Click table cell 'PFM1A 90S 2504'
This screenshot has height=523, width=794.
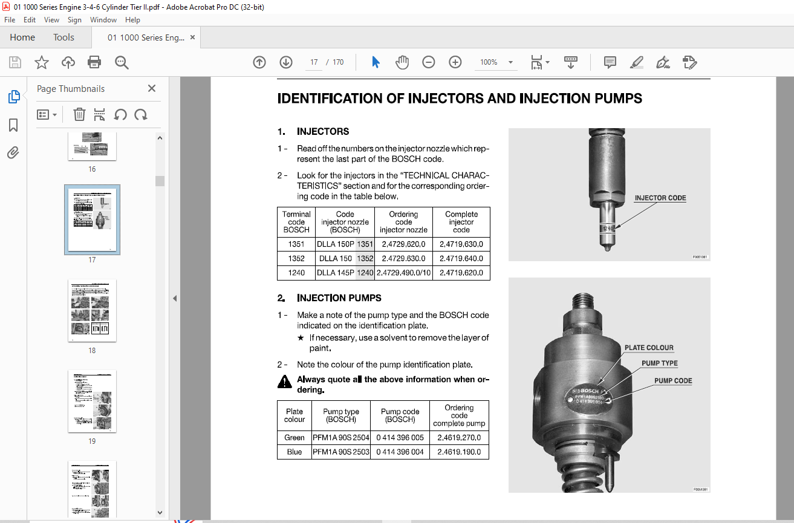click(x=340, y=437)
